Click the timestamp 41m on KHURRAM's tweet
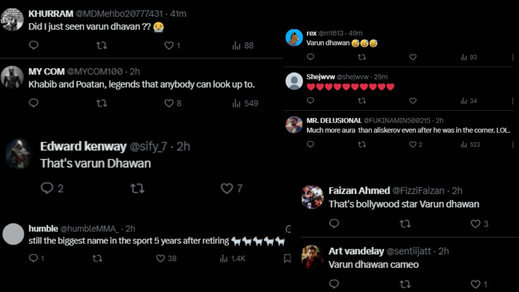 click(179, 13)
